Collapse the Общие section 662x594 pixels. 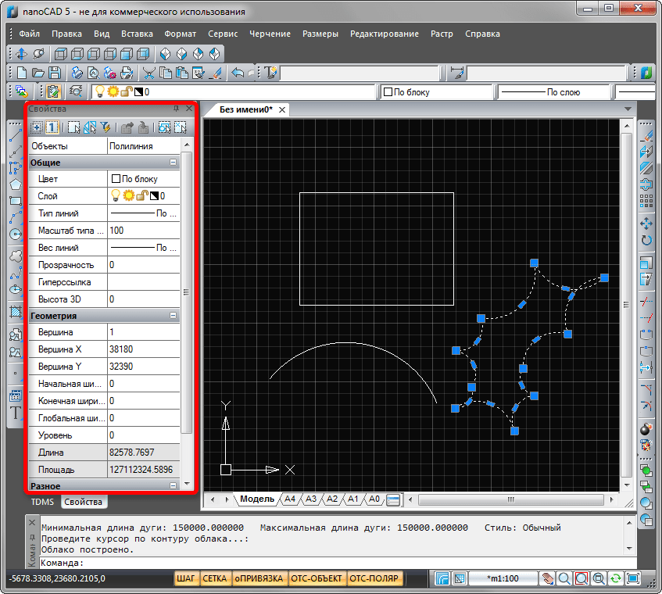173,163
